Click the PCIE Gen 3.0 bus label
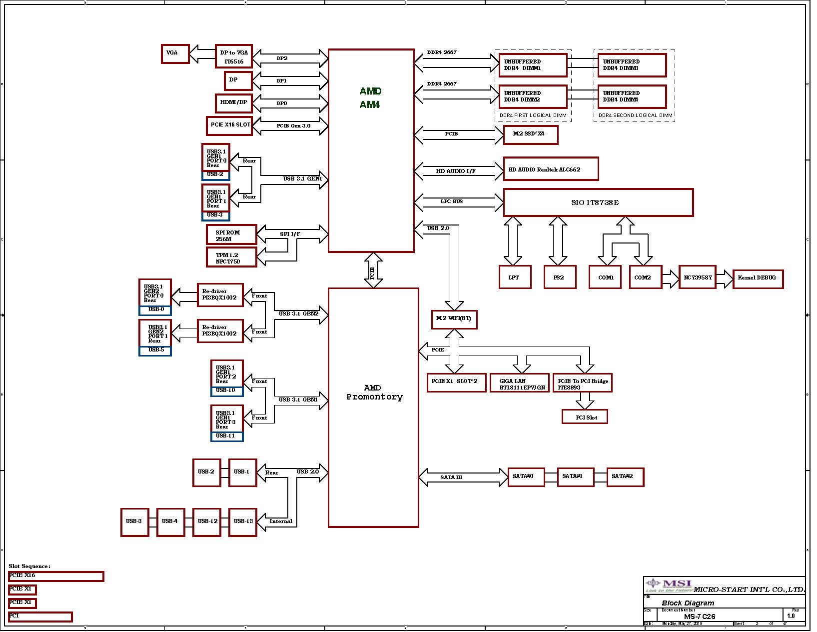This screenshot has height=632, width=817. pyautogui.click(x=293, y=125)
